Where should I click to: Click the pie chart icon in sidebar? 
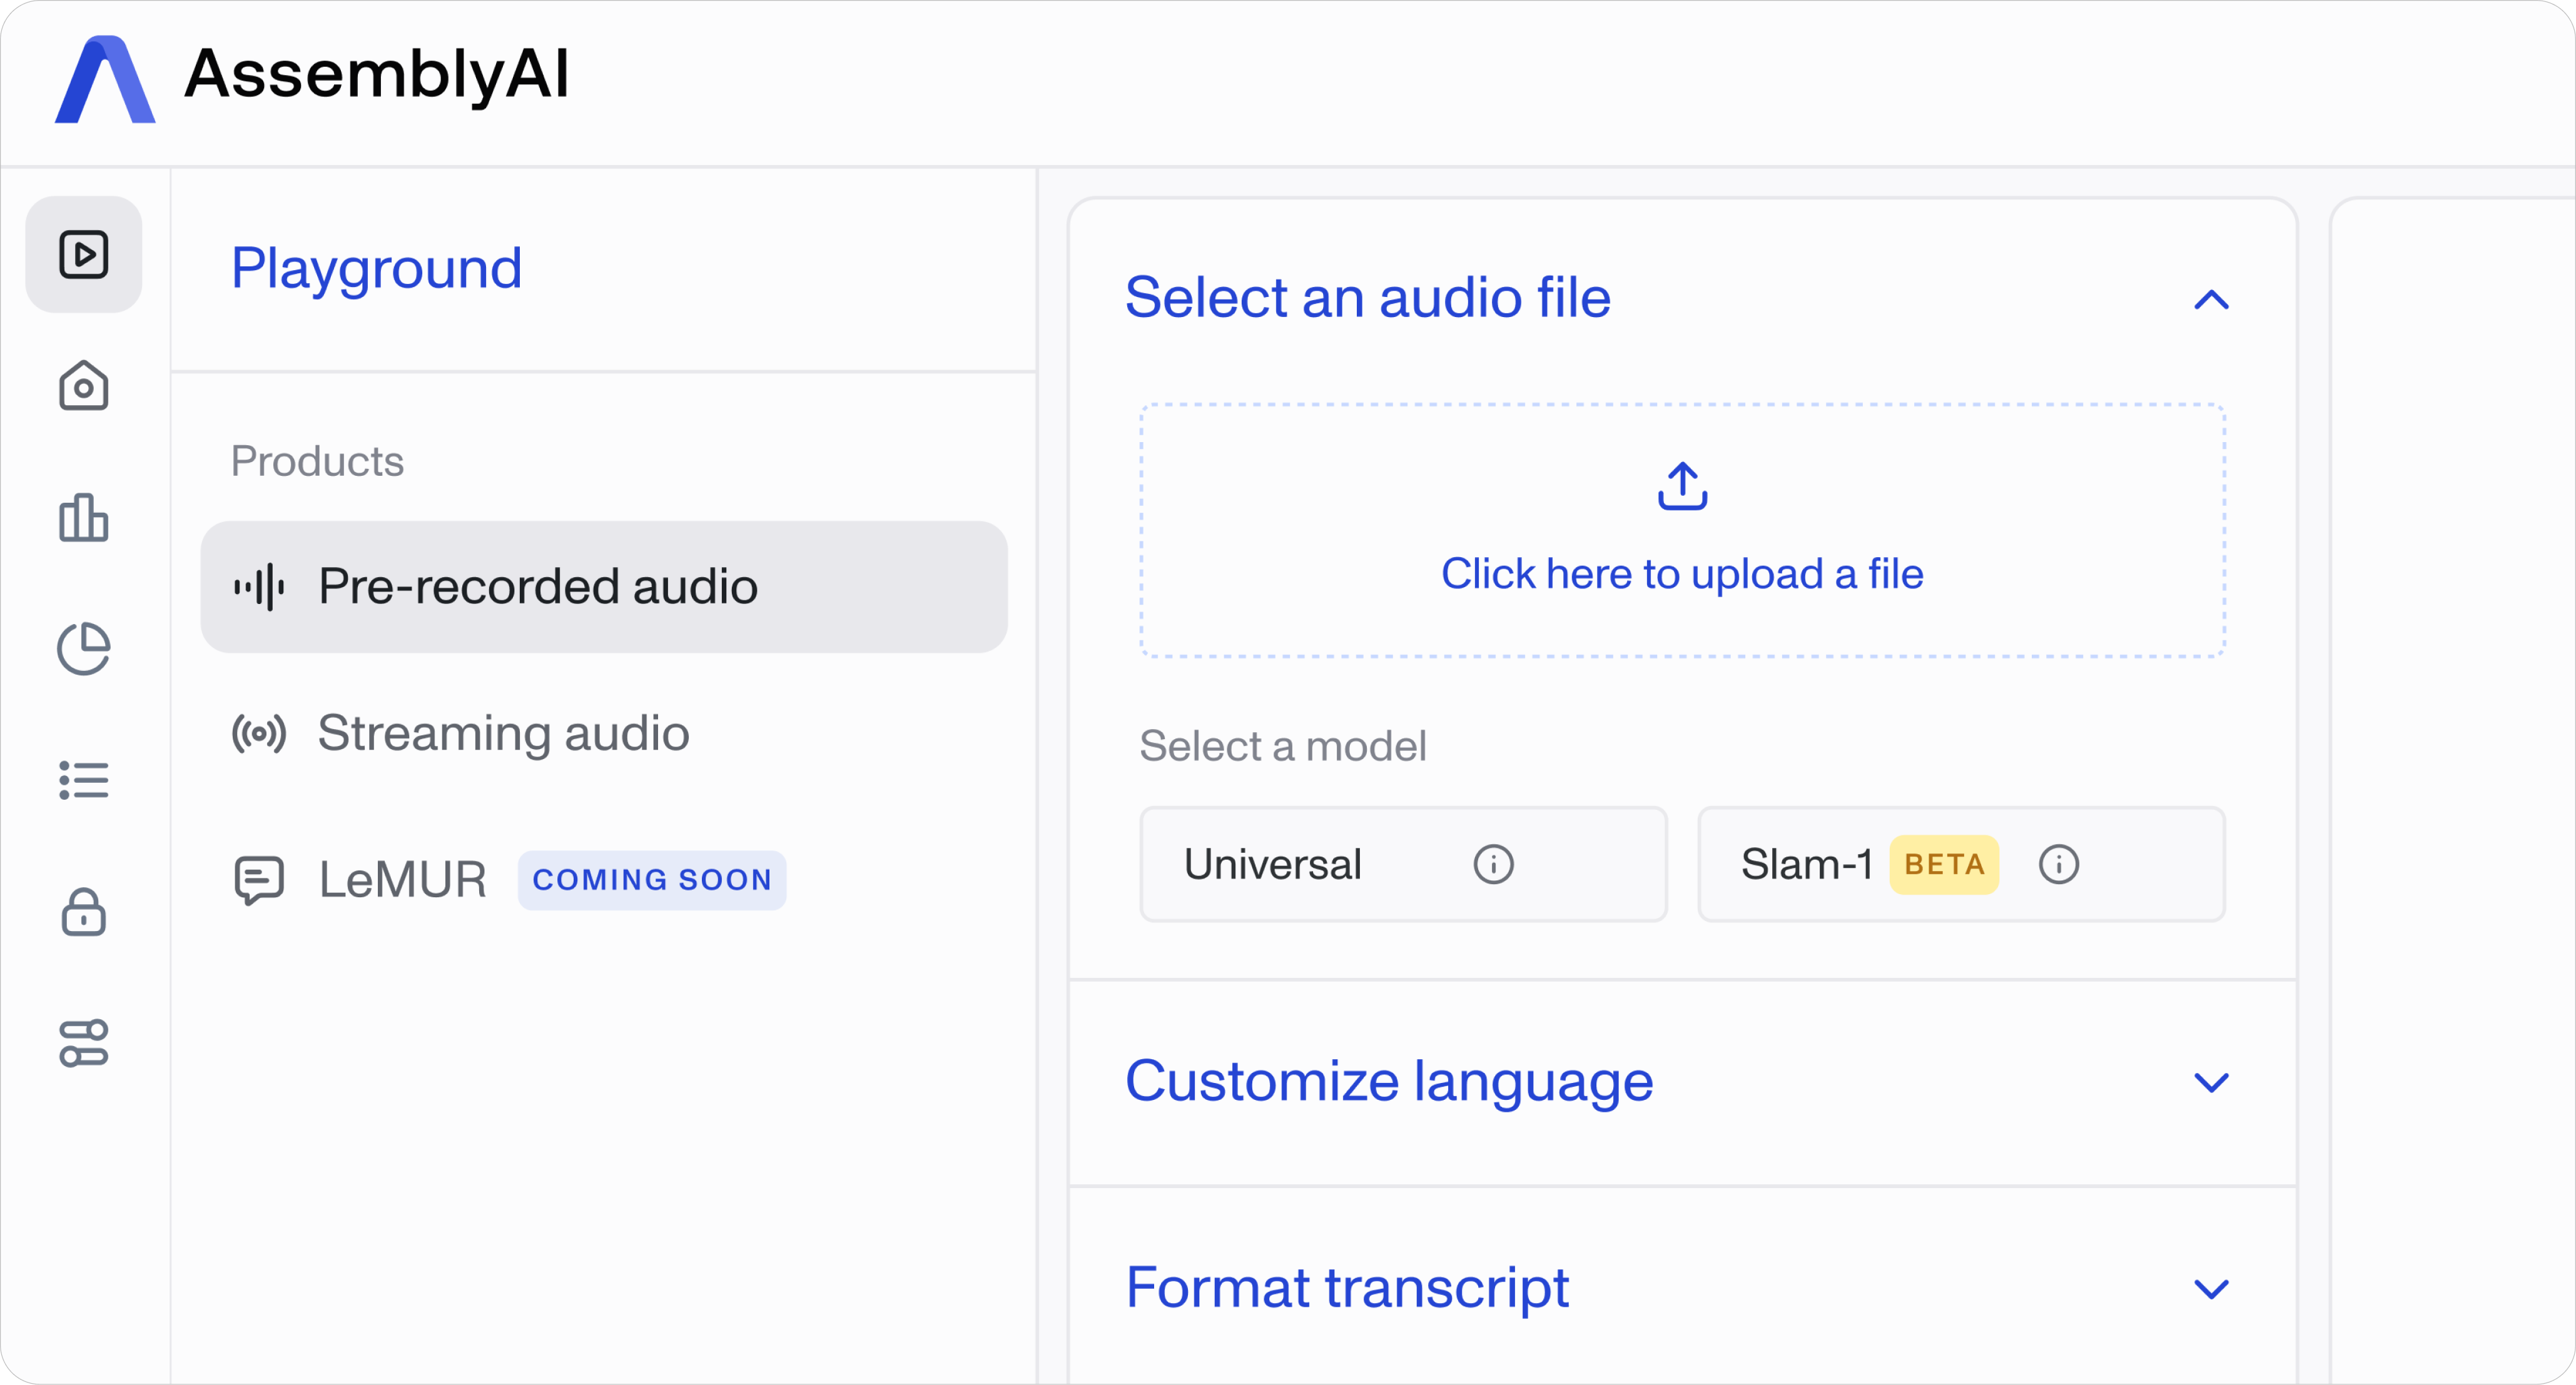click(x=84, y=648)
